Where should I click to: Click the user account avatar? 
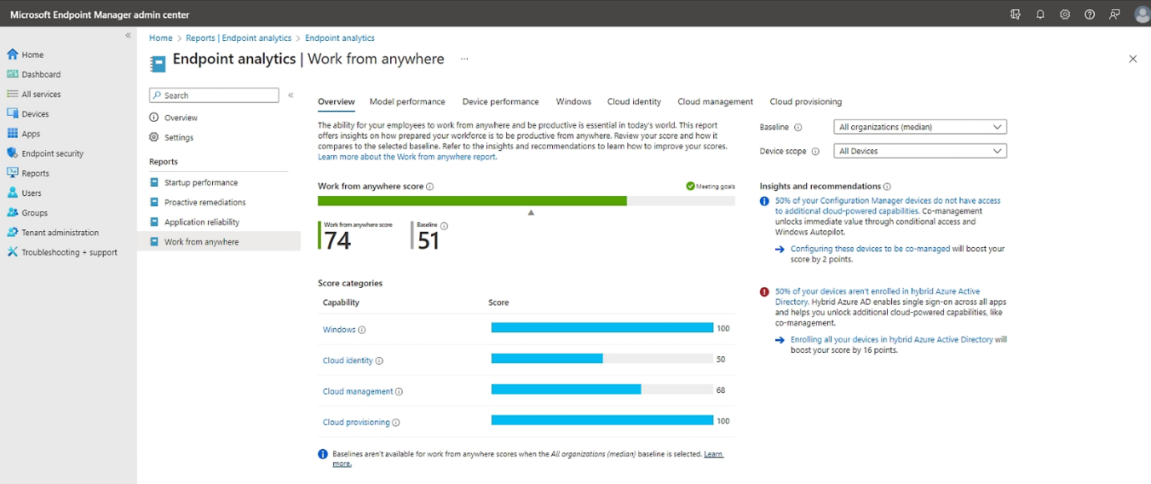pos(1141,14)
